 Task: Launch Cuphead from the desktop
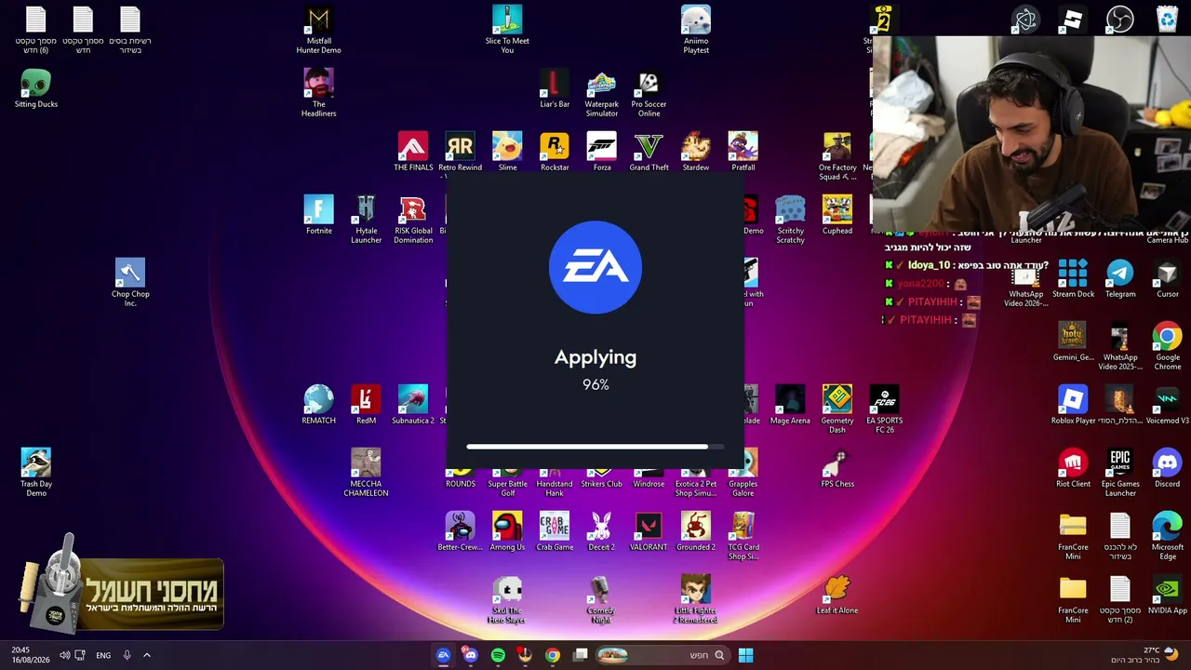coord(837,215)
